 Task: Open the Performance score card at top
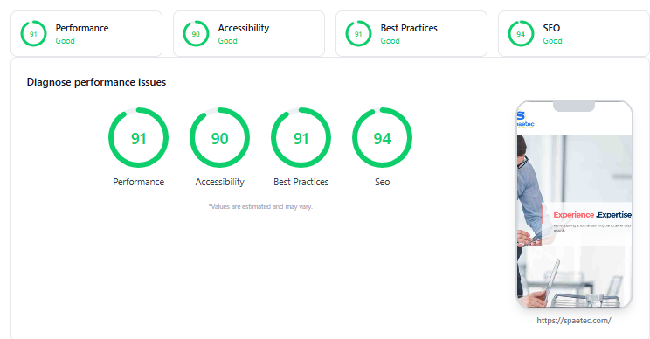click(86, 33)
